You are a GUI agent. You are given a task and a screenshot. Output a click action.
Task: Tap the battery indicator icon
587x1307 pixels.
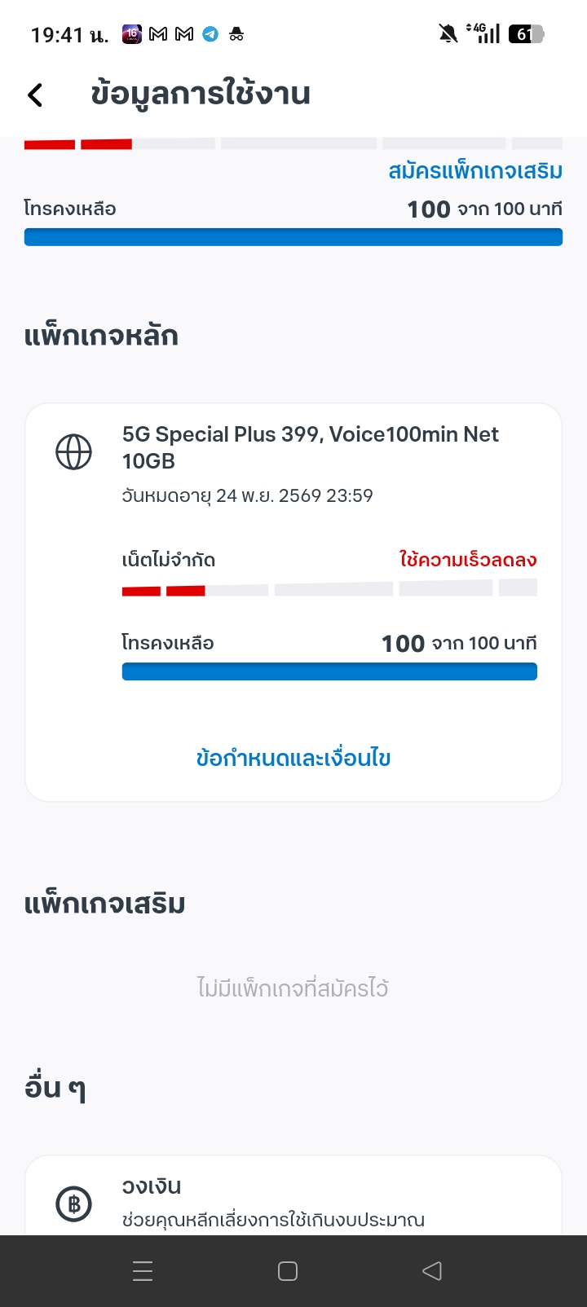click(526, 33)
